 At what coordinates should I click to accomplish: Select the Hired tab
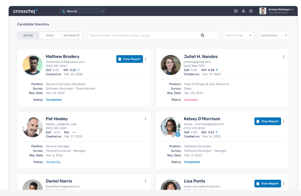click(50, 35)
